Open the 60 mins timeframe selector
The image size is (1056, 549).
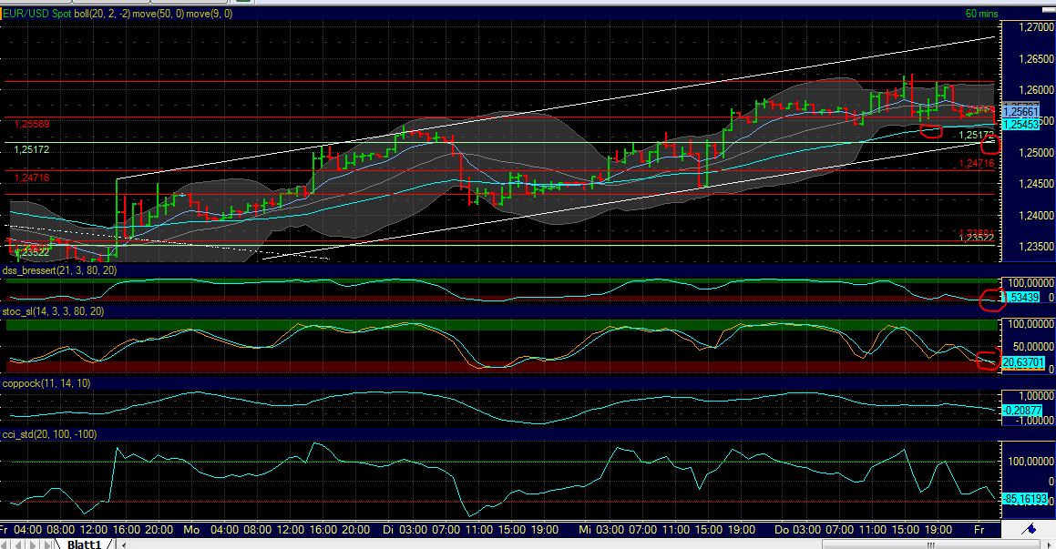tap(979, 15)
